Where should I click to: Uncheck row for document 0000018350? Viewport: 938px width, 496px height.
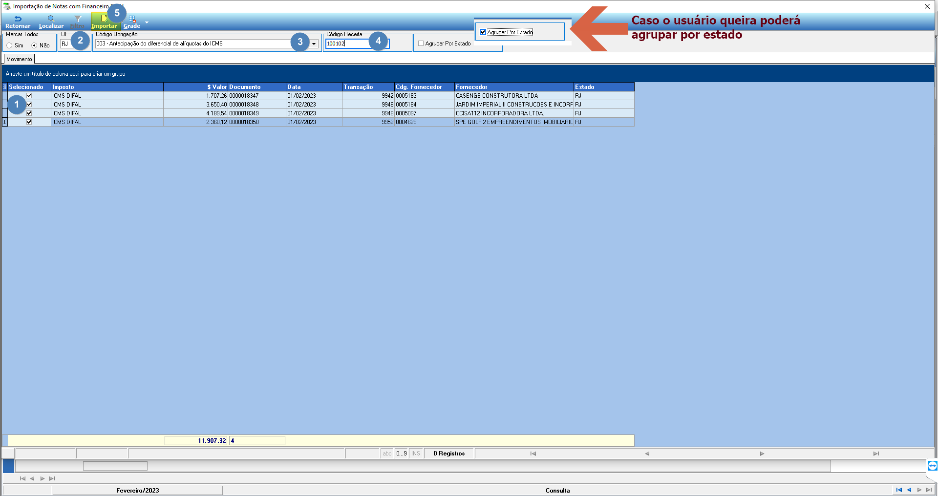[29, 122]
